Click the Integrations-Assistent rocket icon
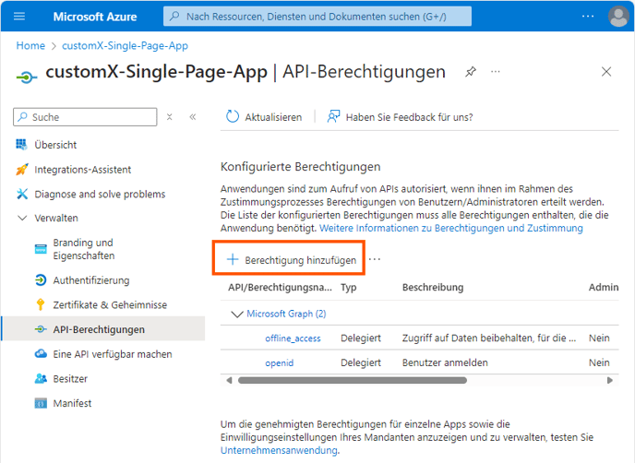Viewport: 635px width, 463px height. click(22, 169)
